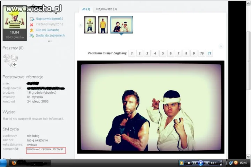
Task: Click the Firefox icon in the taskbar
Action: pos(14,163)
